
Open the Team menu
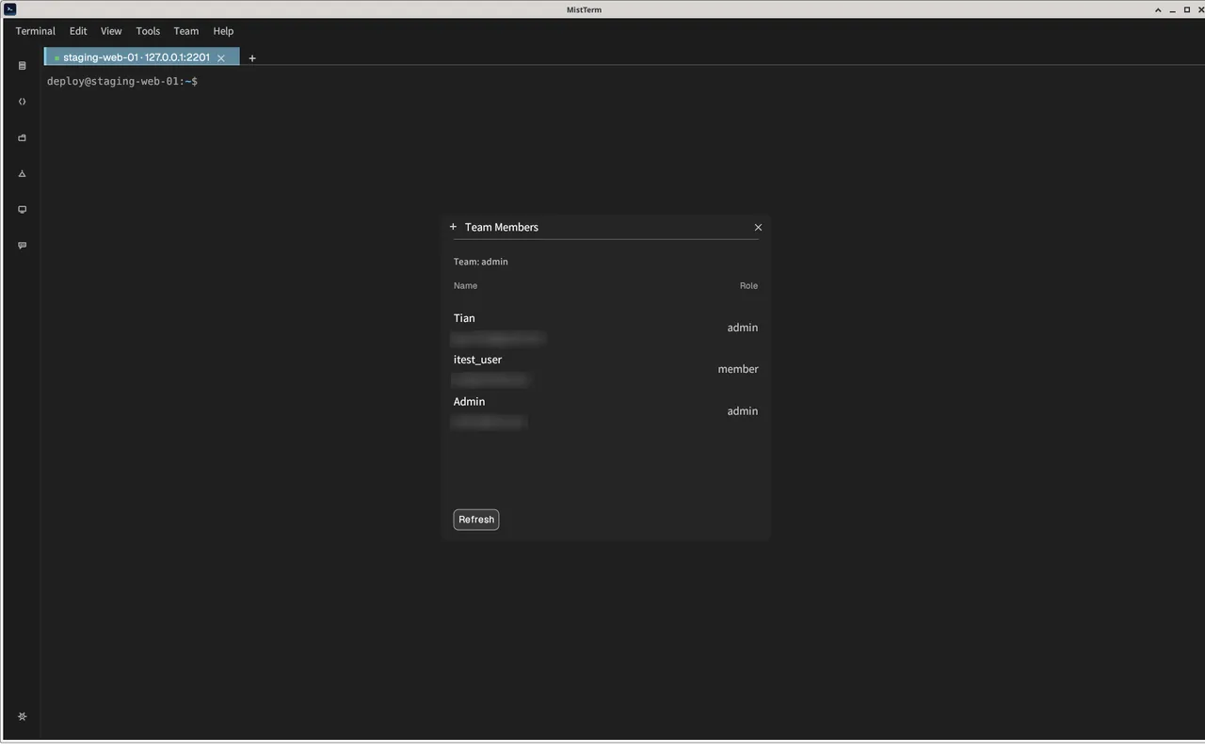[x=186, y=31]
